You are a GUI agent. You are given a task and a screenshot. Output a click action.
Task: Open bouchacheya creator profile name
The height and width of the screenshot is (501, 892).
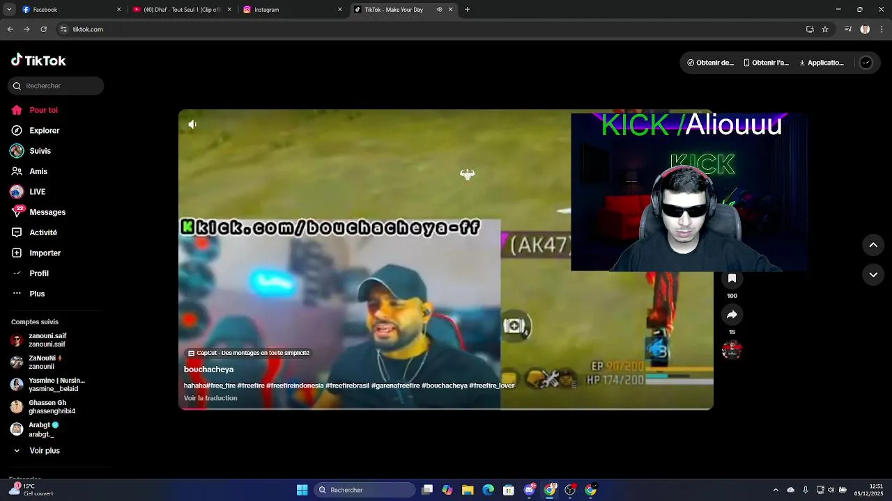pyautogui.click(x=208, y=369)
